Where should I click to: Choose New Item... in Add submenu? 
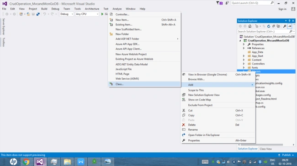[144, 20]
